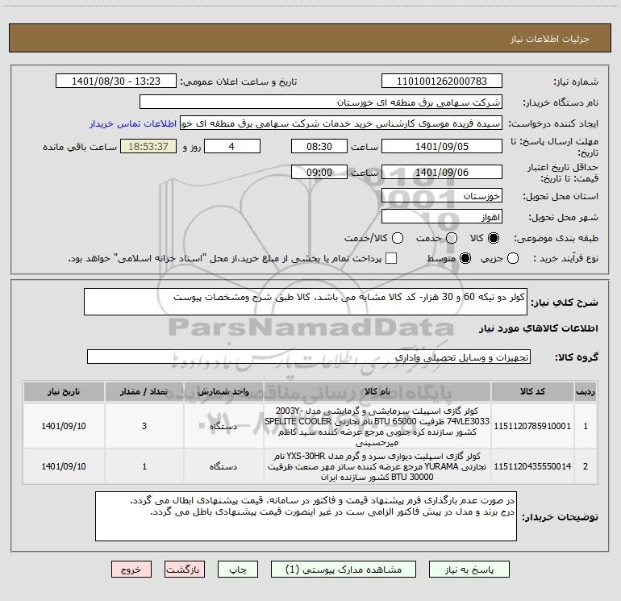Click تعداد / مقدار column header
The width and height of the screenshot is (621, 601).
[x=144, y=391]
